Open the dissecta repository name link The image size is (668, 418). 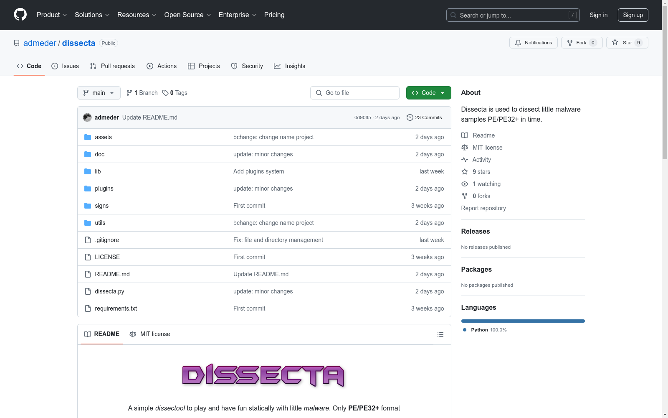[78, 43]
